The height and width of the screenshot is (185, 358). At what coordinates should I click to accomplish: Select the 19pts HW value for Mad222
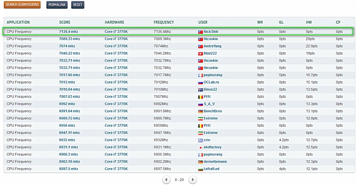pos(310,53)
